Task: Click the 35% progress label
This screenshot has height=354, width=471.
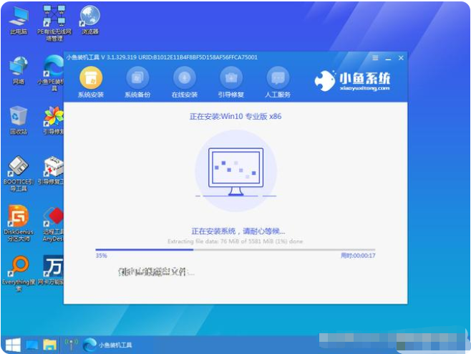Action: [101, 256]
